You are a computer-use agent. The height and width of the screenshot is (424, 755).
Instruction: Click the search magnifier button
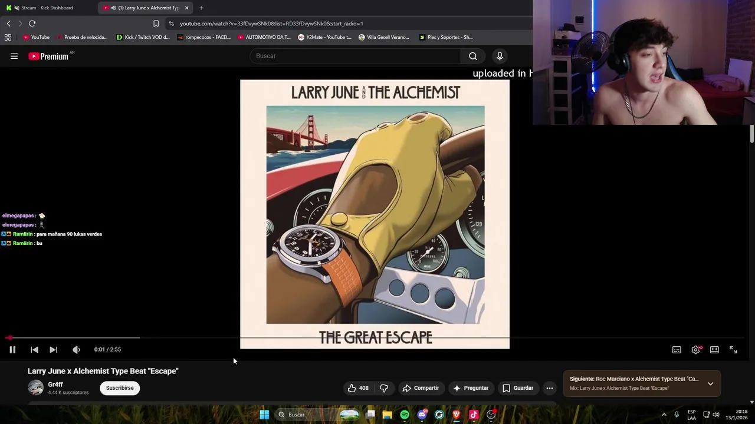473,56
